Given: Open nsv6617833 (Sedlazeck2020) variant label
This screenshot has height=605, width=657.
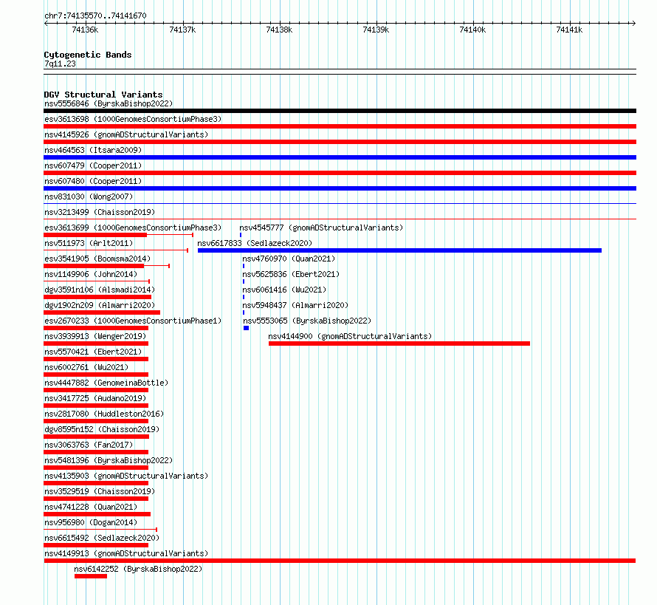Looking at the screenshot, I should click(255, 243).
